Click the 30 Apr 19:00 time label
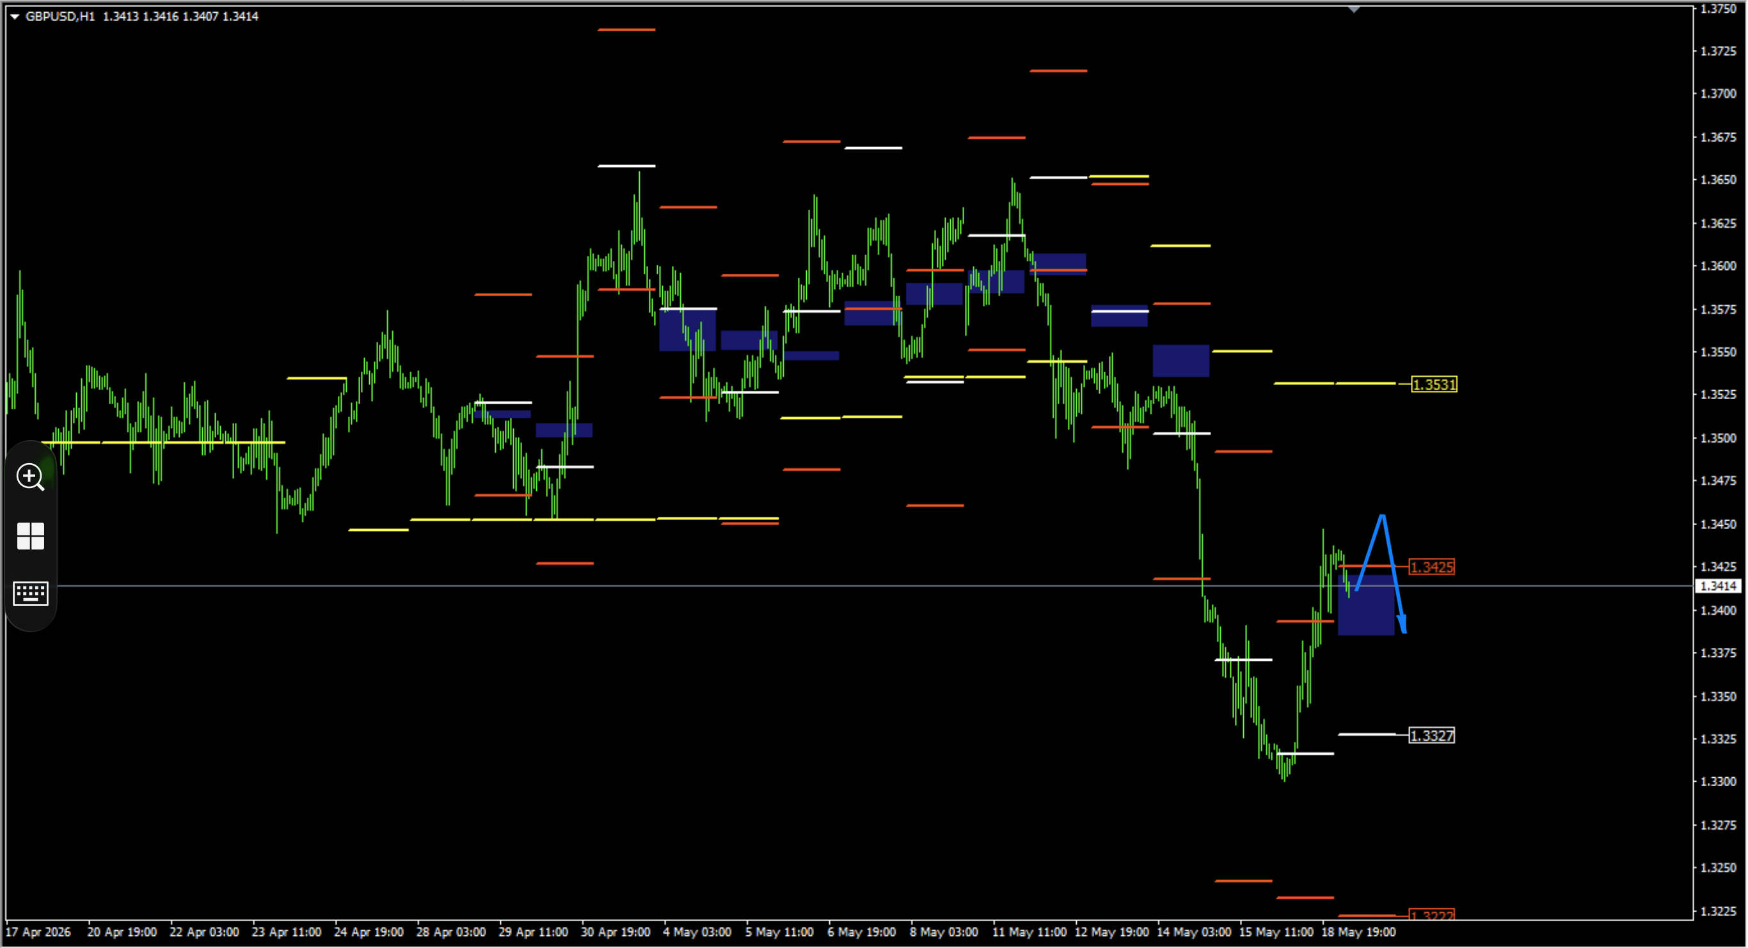This screenshot has width=1748, height=948. pos(616,933)
